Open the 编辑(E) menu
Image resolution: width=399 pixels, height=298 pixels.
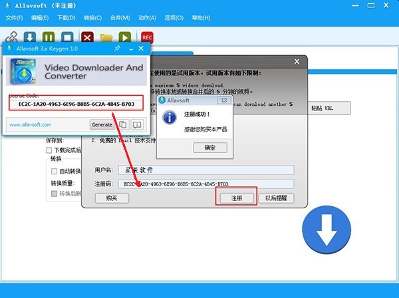pyautogui.click(x=40, y=18)
